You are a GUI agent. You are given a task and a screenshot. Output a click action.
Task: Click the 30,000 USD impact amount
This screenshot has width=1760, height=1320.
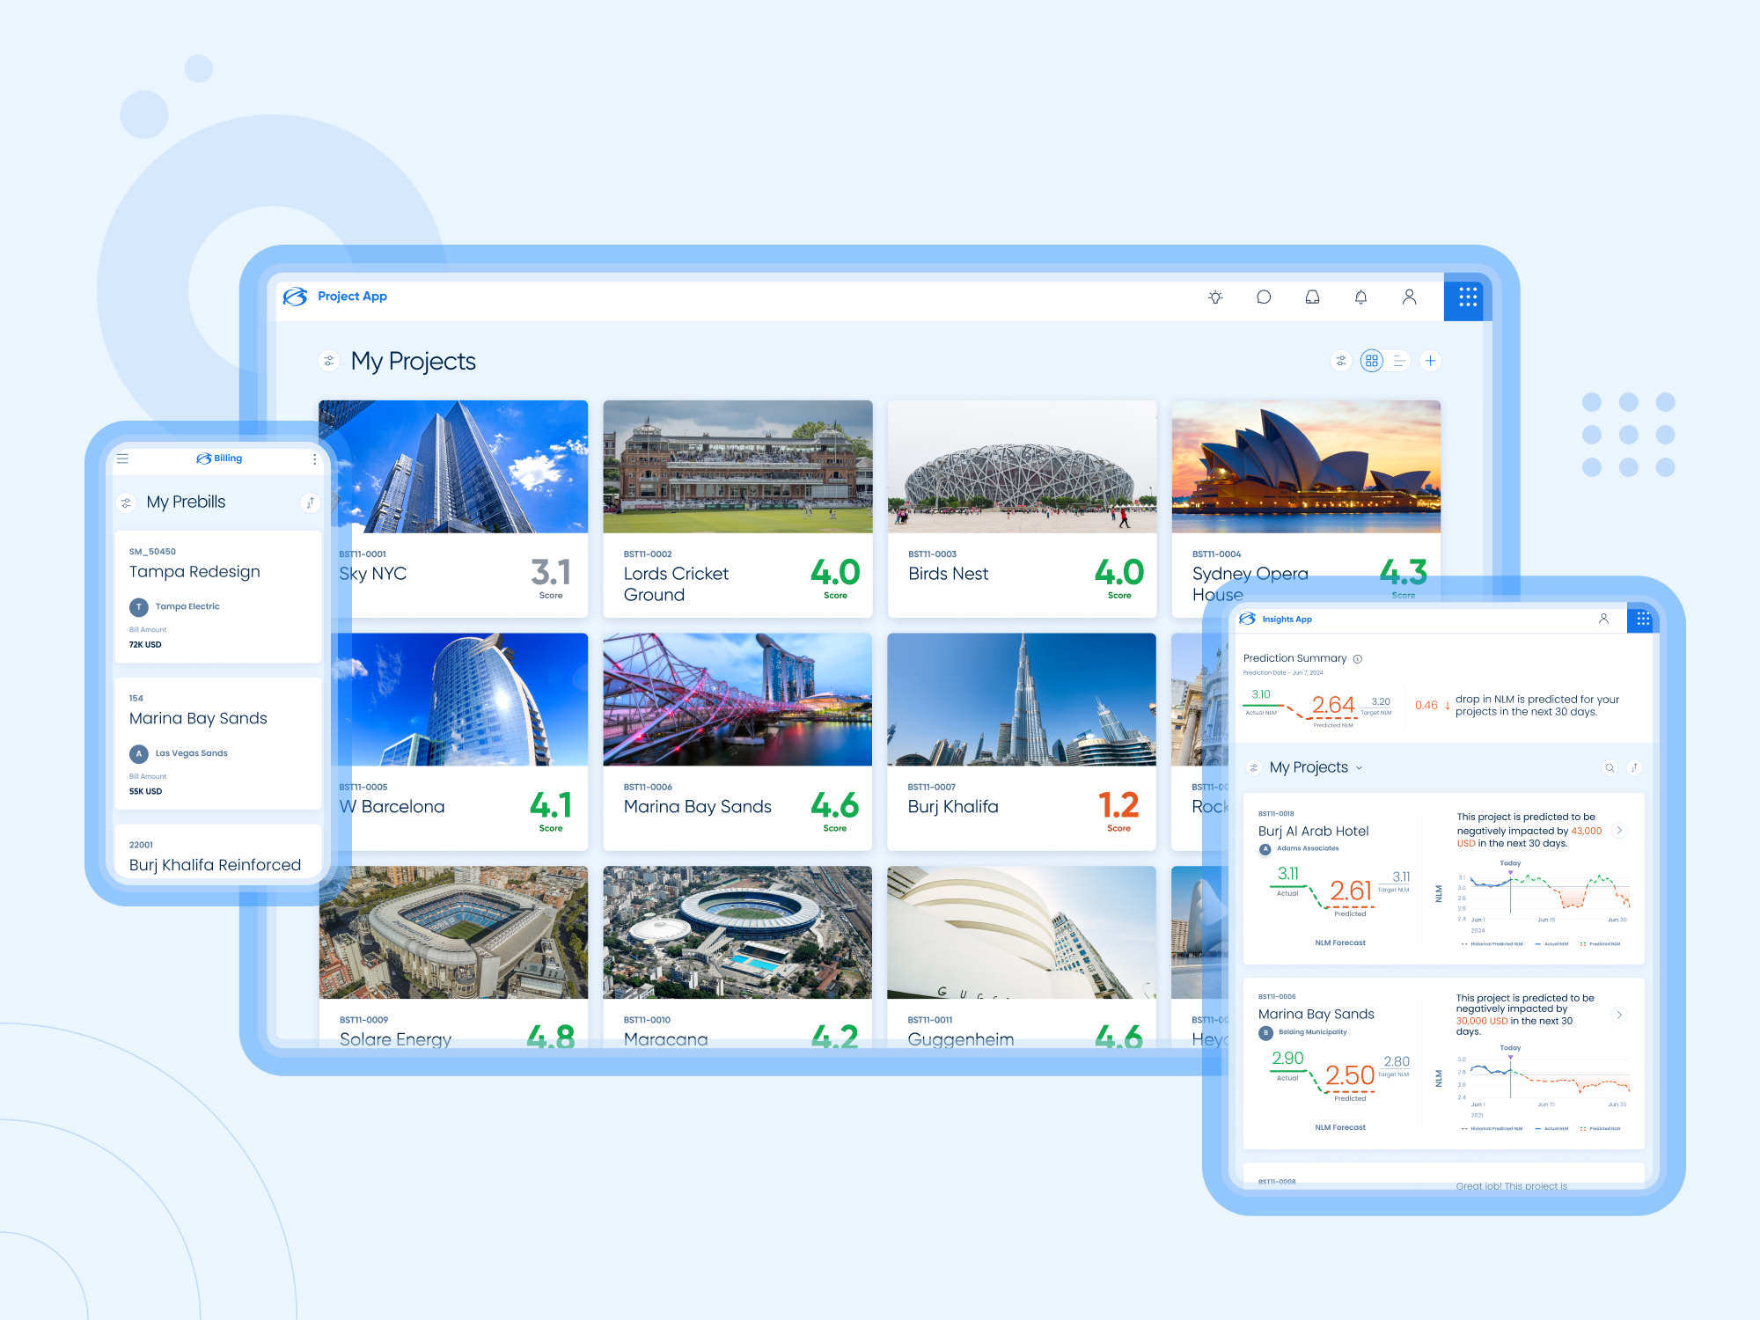pos(1482,1021)
